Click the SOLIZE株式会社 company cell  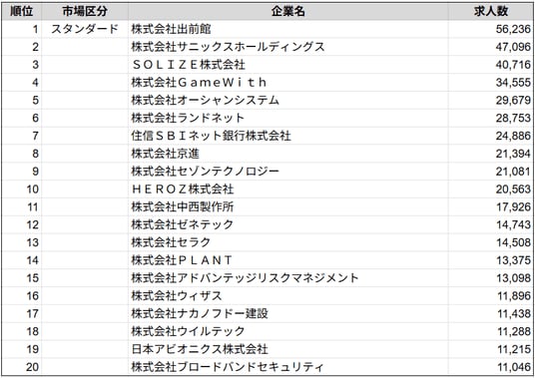[288, 65]
